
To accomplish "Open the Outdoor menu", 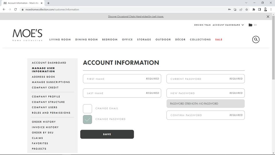I will (163, 40).
